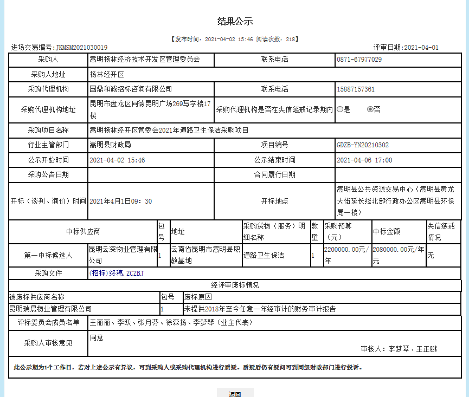Click department value 嵩明县财政局
Image resolution: width=469 pixels, height=397 pixels.
click(110, 145)
